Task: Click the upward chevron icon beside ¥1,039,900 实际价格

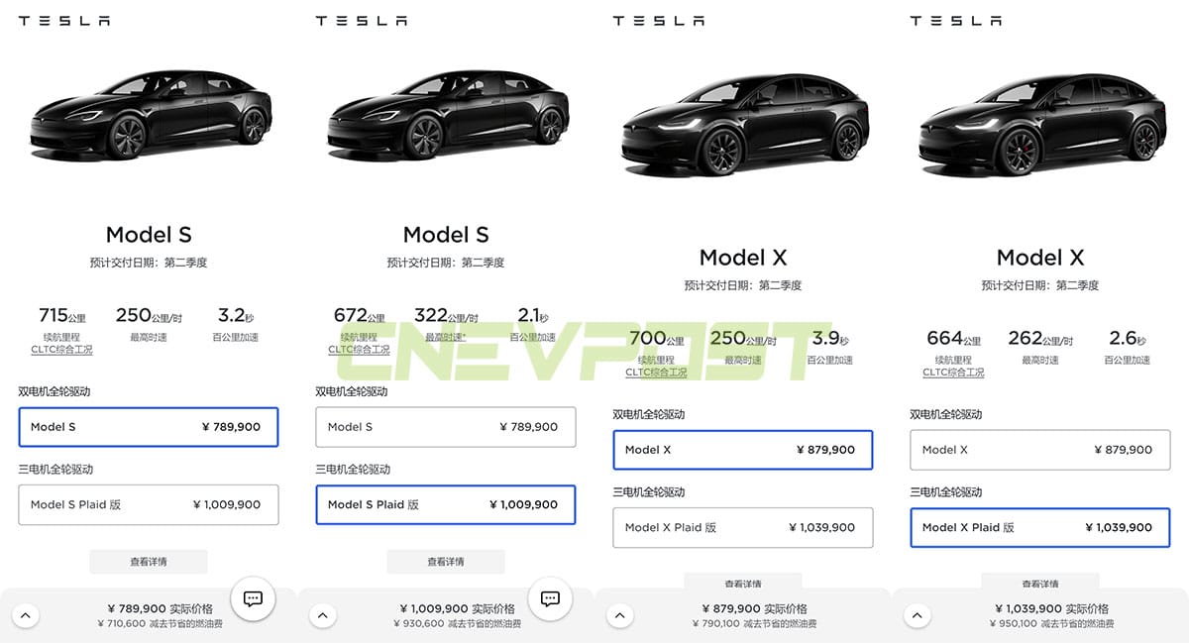Action: [x=917, y=615]
